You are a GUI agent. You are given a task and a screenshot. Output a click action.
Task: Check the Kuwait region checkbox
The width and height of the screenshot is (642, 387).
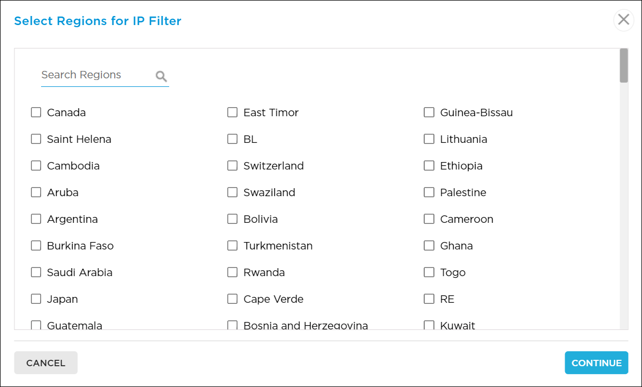coord(429,325)
